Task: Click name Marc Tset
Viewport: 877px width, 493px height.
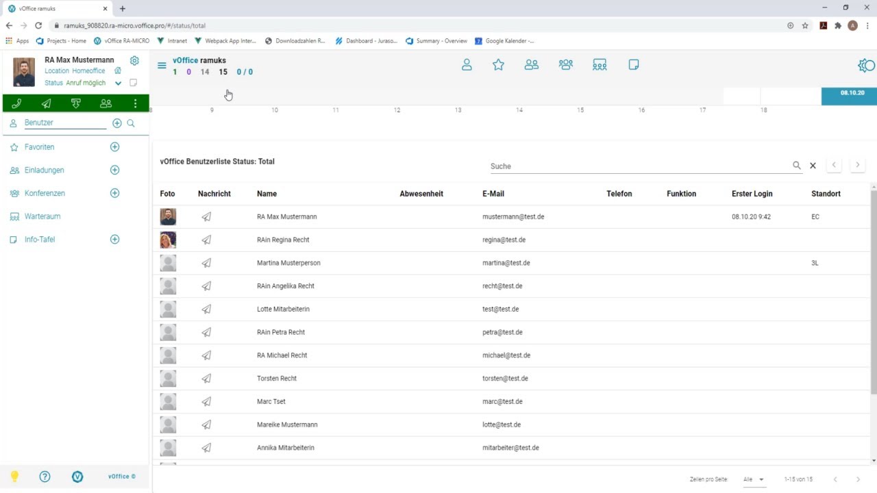Action: (x=271, y=401)
